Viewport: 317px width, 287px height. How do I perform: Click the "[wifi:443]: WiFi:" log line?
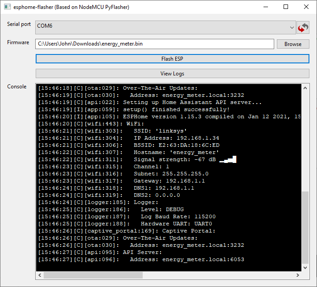91,124
